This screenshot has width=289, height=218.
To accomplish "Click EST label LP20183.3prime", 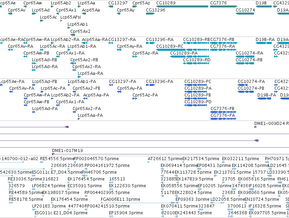I will pos(49,206).
